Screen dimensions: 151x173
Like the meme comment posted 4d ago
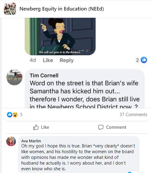[48, 60]
